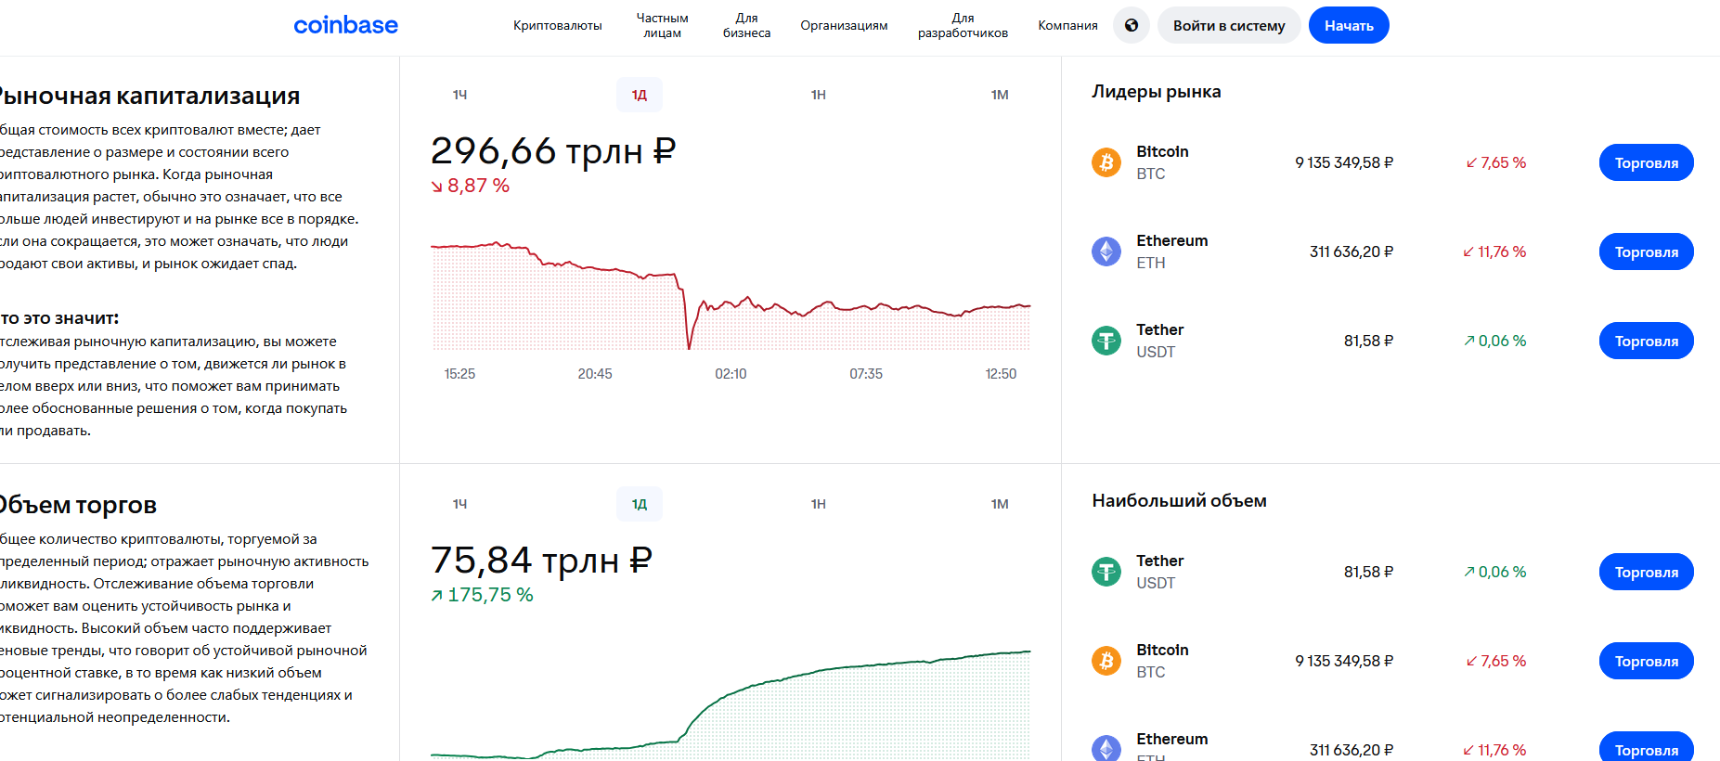Screen dimensions: 1720x761
Task: Click Tether 0,06 % change in Лидеры рынка
Action: pos(1495,341)
